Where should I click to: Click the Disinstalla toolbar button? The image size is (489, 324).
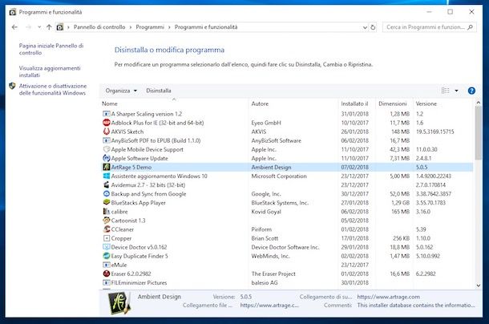click(x=159, y=91)
